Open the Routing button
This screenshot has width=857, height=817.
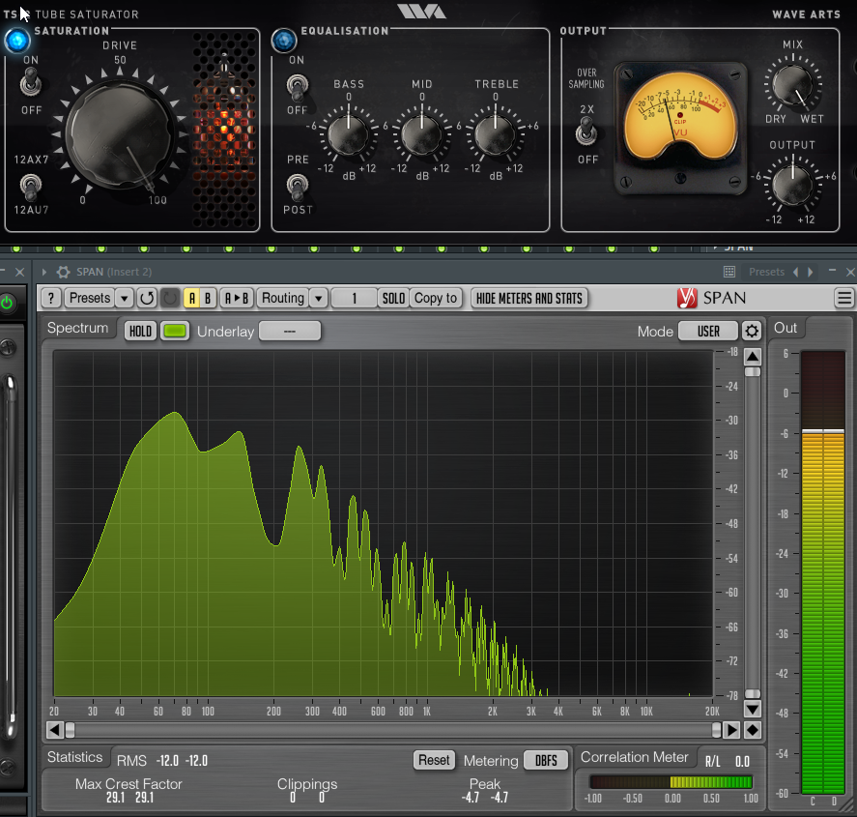pyautogui.click(x=282, y=298)
